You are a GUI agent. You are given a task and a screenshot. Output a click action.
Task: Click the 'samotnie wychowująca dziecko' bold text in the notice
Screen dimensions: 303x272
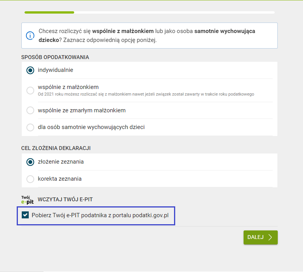(x=225, y=31)
